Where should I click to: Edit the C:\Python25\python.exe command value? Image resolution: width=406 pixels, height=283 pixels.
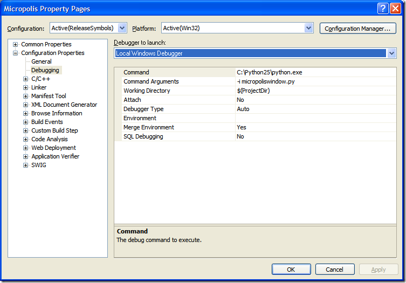tap(315, 72)
